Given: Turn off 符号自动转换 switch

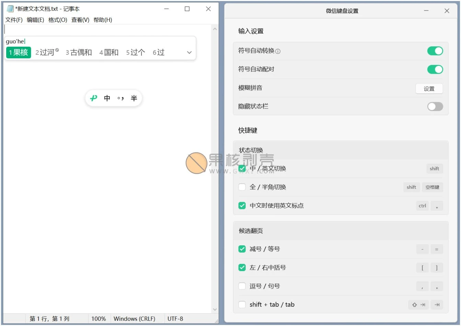Looking at the screenshot, I should click(x=435, y=51).
